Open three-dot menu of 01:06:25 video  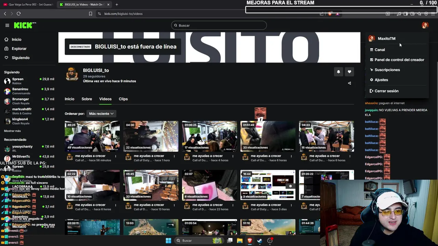(x=233, y=156)
